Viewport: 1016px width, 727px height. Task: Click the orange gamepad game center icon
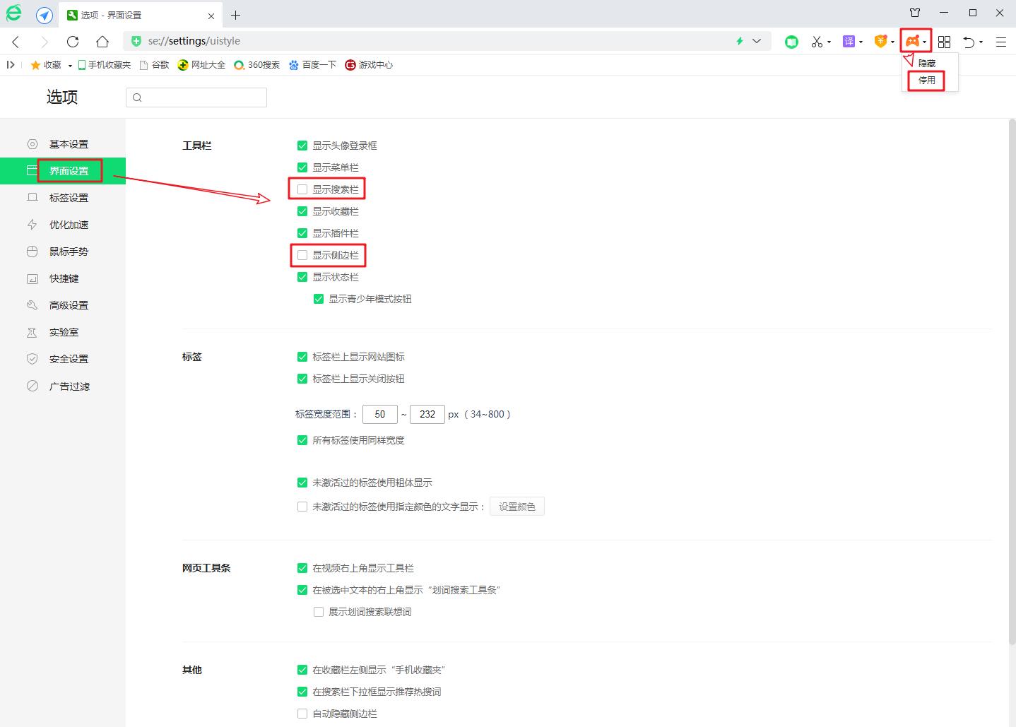point(912,41)
